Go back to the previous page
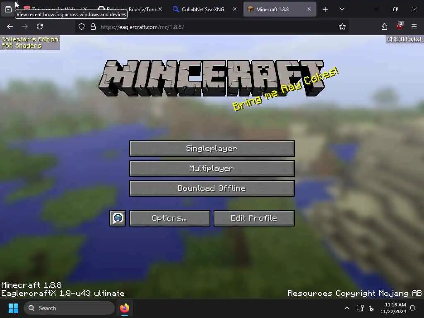 tap(10, 26)
